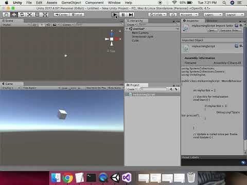The image size is (247, 185).
Task: Start Play mode
Action: 115,15
